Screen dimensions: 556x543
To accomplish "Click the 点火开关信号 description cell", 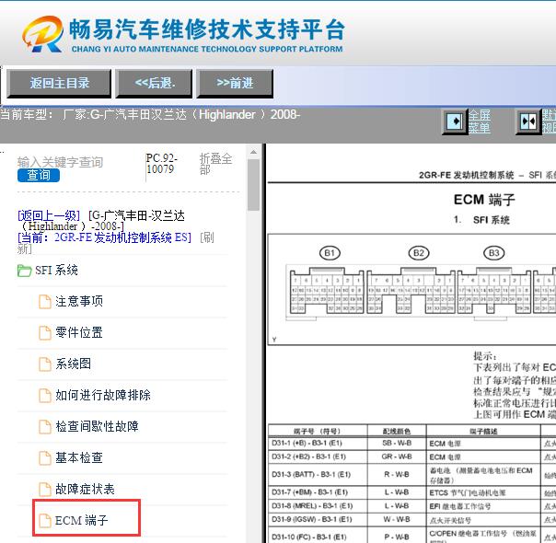I will (x=483, y=520).
